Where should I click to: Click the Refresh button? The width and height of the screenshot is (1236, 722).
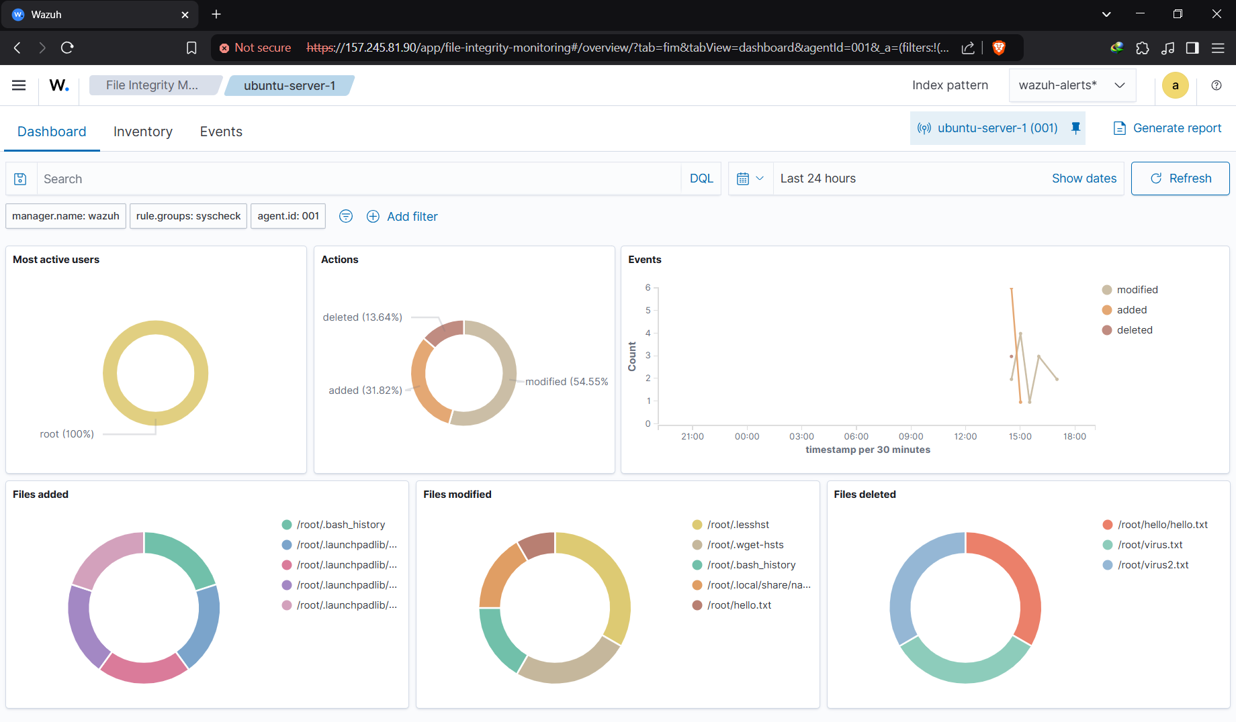(1180, 178)
